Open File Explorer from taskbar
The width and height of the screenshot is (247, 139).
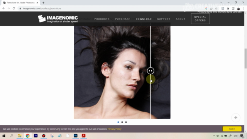click(20, 136)
